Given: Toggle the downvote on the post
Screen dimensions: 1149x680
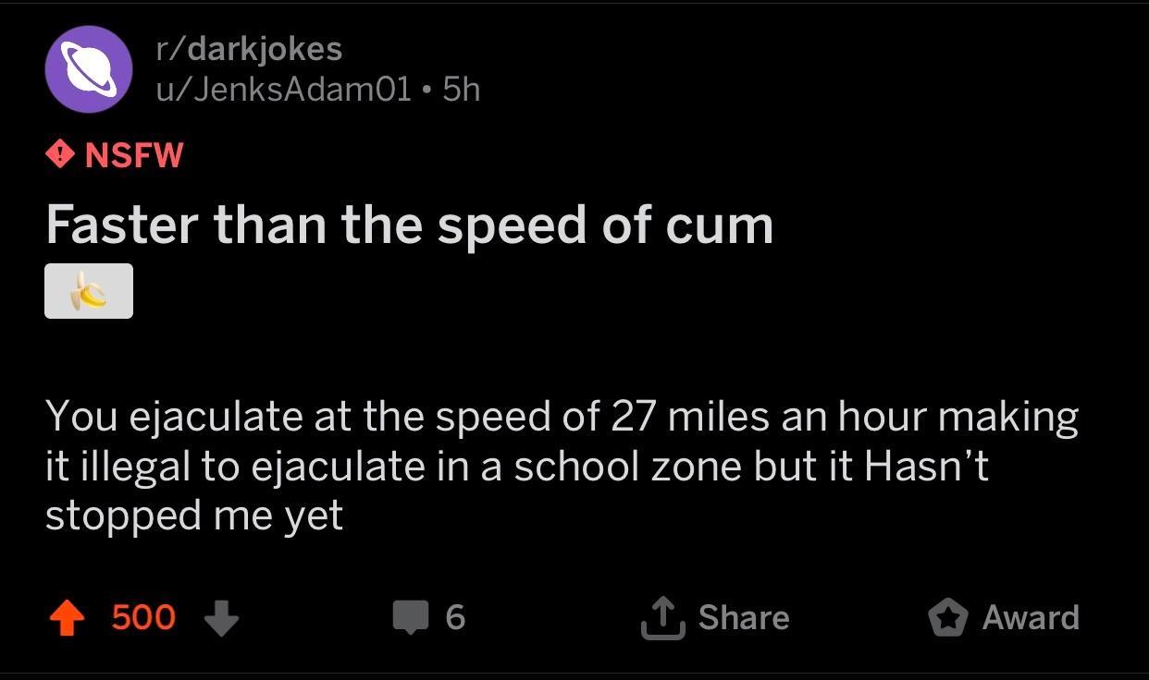Looking at the screenshot, I should tap(221, 620).
